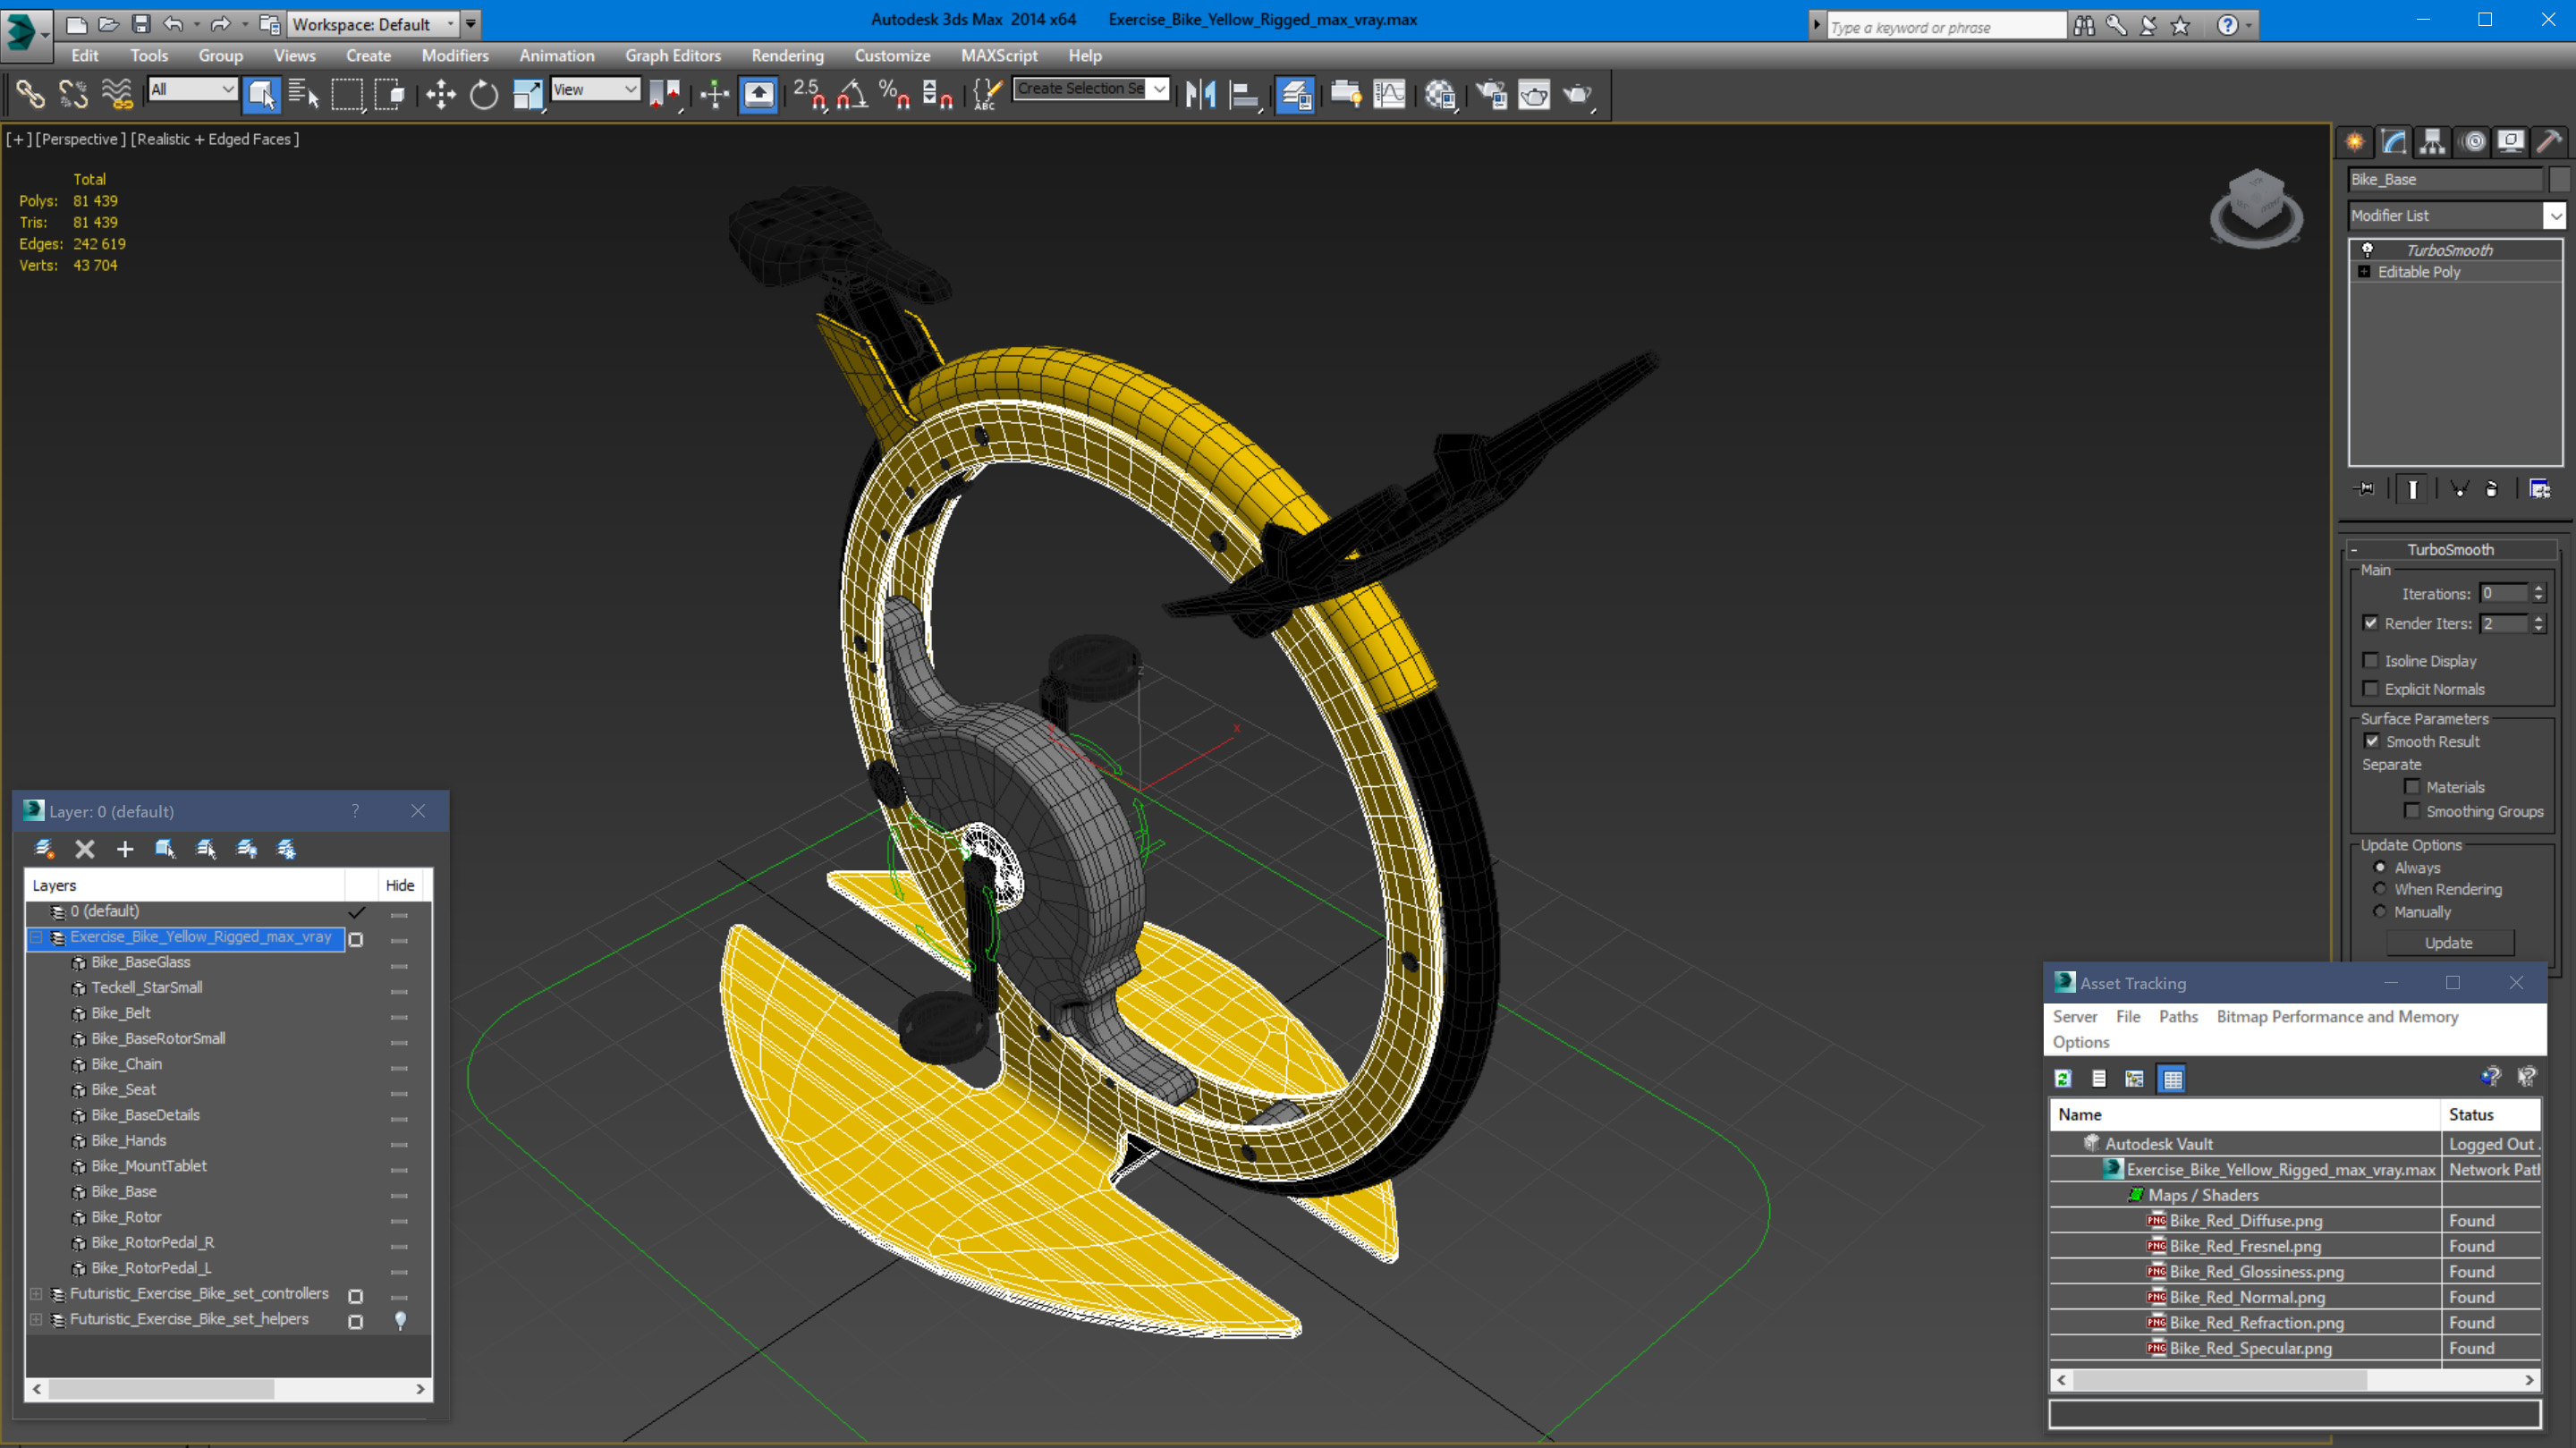Enable the Isoline Display checkbox
The height and width of the screenshot is (1448, 2576).
tap(2370, 660)
